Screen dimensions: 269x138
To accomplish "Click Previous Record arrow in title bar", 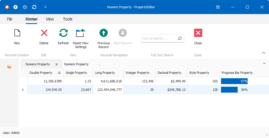I will (16, 7).
